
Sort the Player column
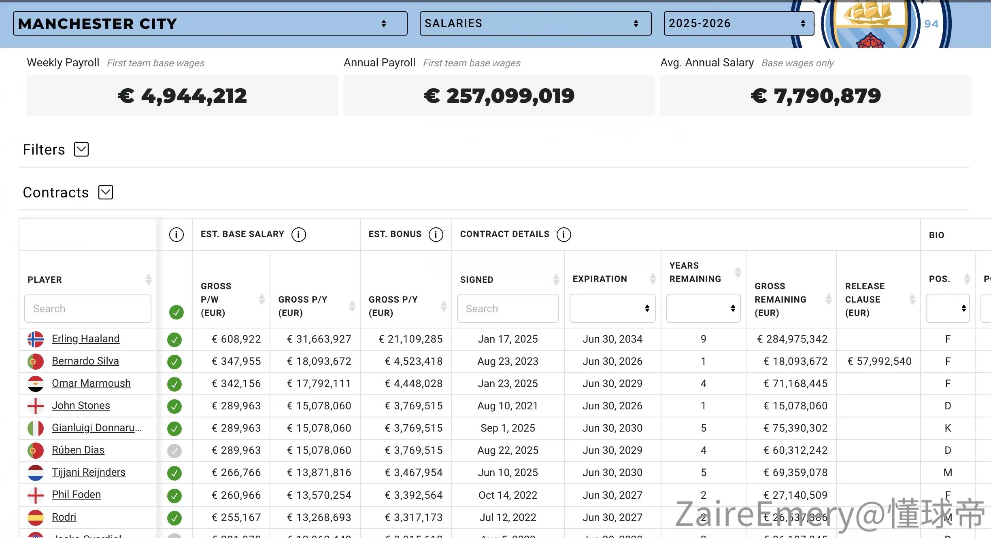point(149,280)
